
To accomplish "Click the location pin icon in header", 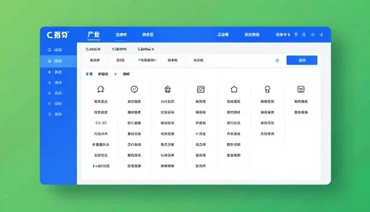I will tap(296, 35).
